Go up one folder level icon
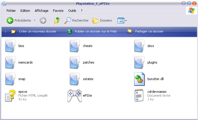 (57, 20)
